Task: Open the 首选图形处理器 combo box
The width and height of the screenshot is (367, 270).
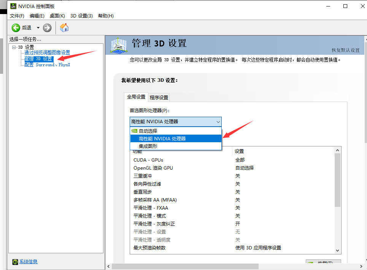Action: tap(176, 122)
